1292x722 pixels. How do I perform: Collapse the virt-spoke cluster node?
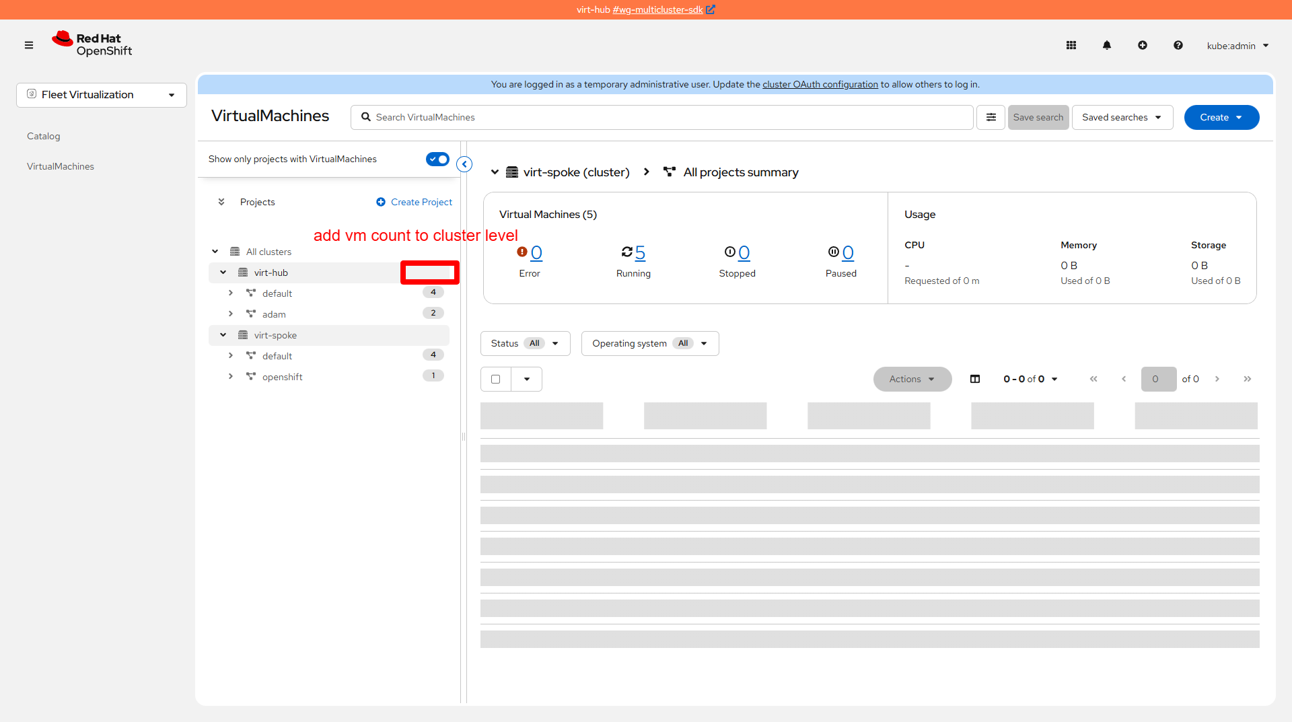click(223, 335)
